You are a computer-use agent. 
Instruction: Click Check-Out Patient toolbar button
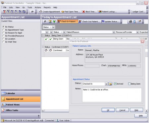pos(89,21)
